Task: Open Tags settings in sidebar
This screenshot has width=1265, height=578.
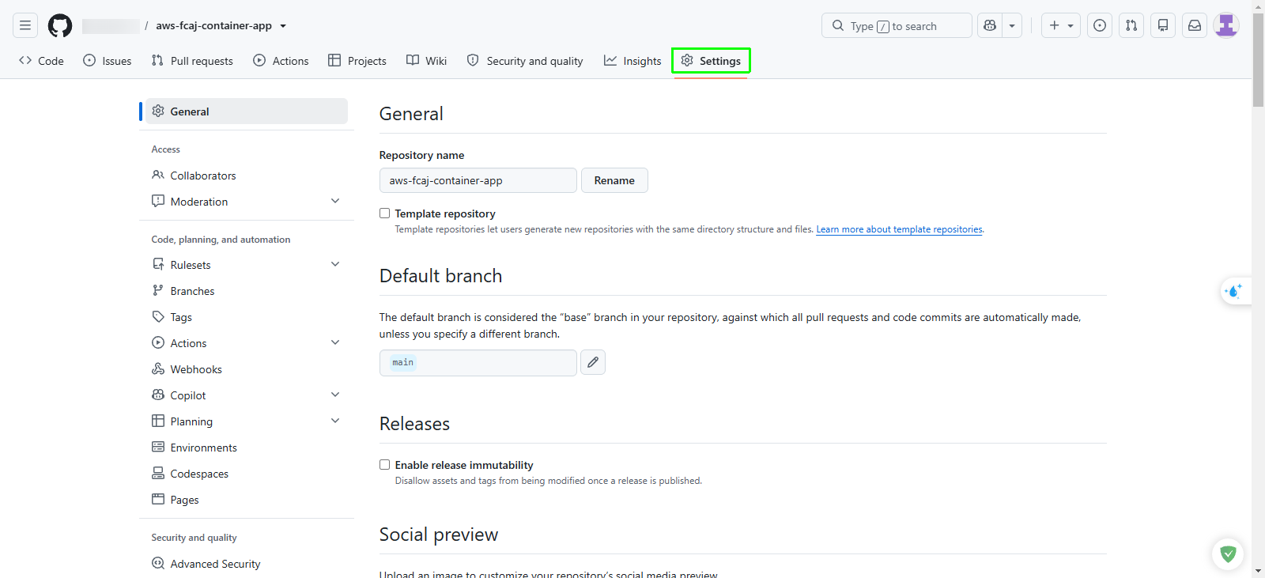Action: pos(247,317)
